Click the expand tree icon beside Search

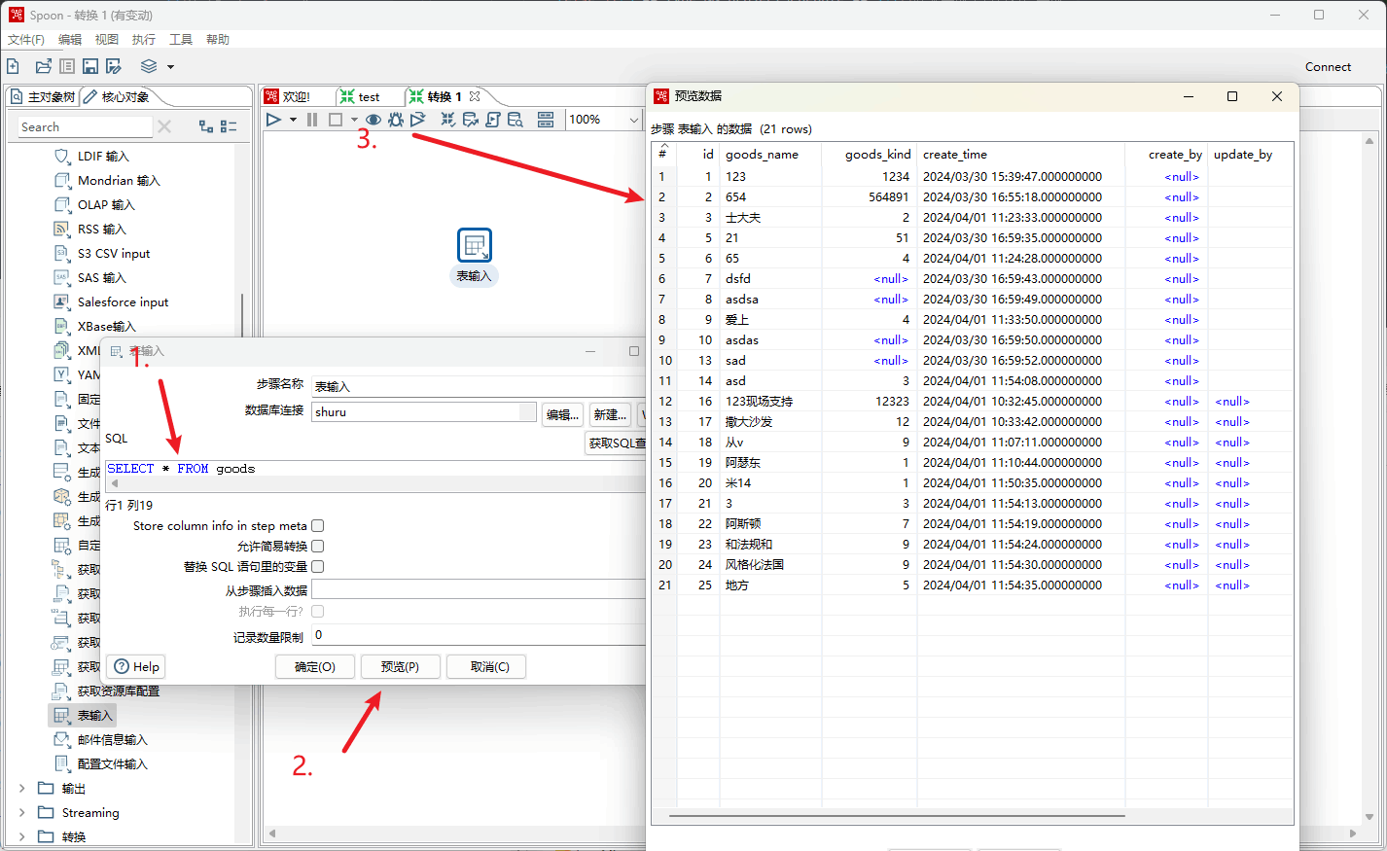[x=206, y=126]
